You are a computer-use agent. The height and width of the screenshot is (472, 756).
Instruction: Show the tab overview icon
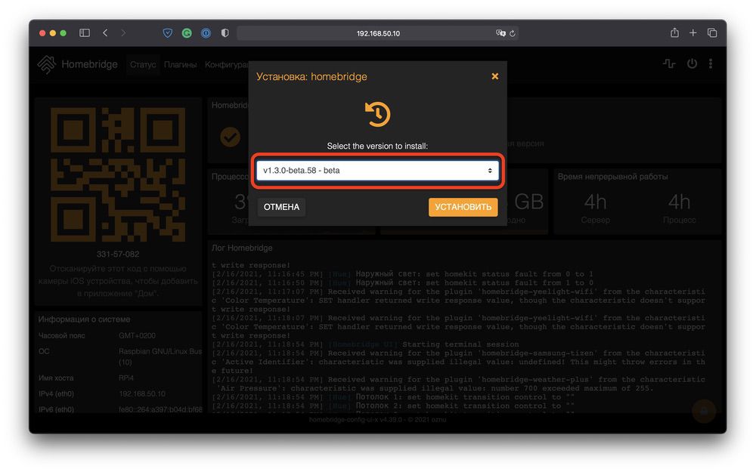coord(711,32)
